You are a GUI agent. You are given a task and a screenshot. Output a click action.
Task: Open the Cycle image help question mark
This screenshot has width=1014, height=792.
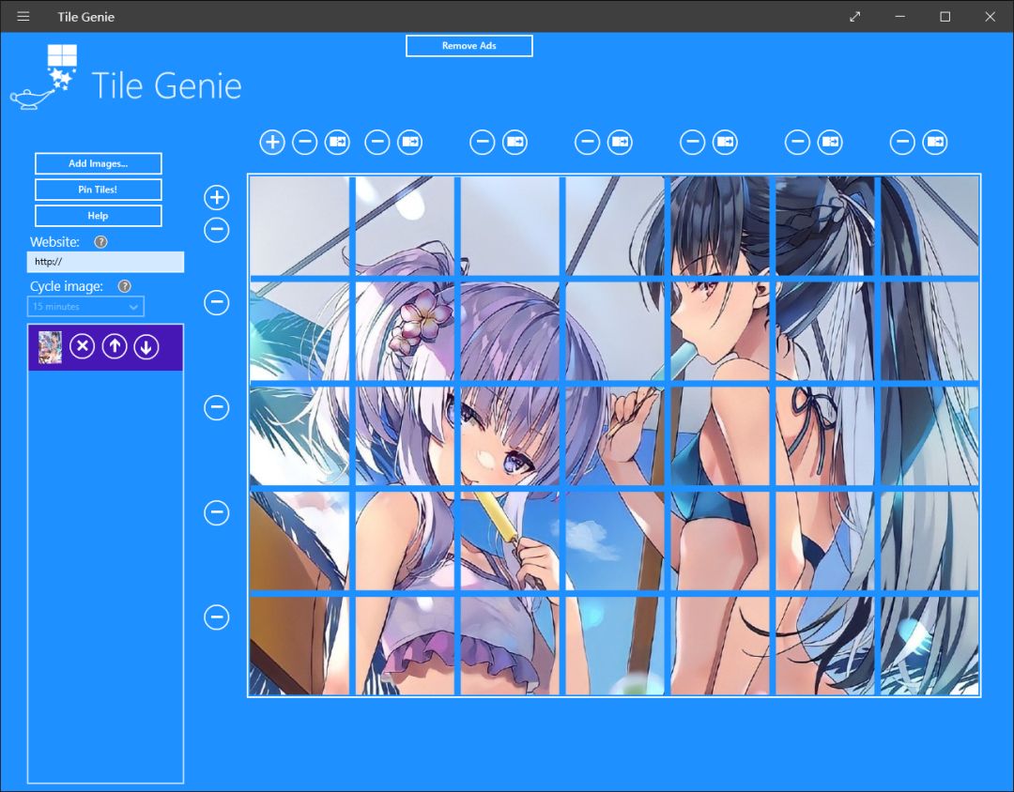124,286
